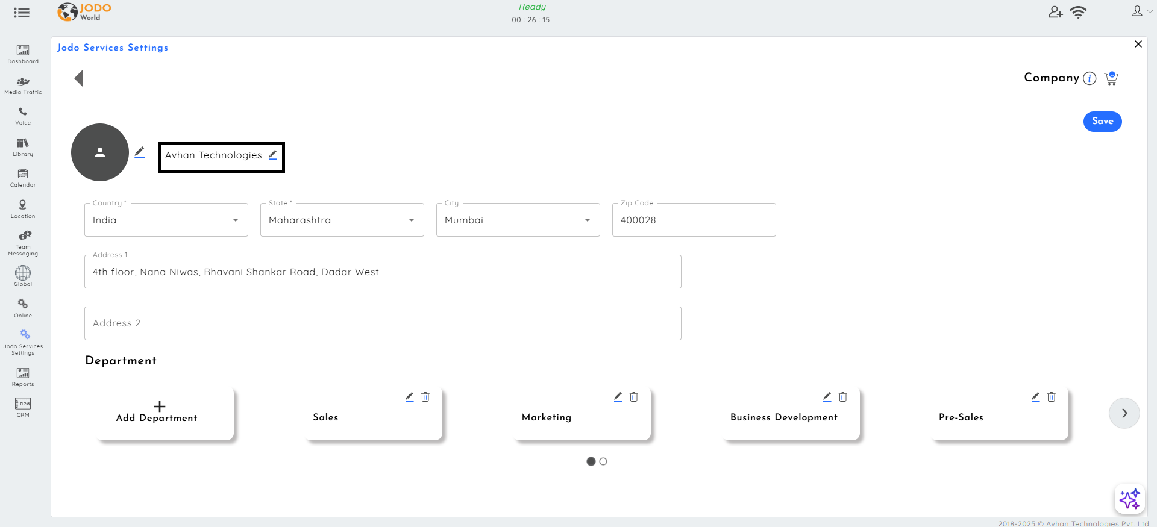Click the Company info icon

1090,78
